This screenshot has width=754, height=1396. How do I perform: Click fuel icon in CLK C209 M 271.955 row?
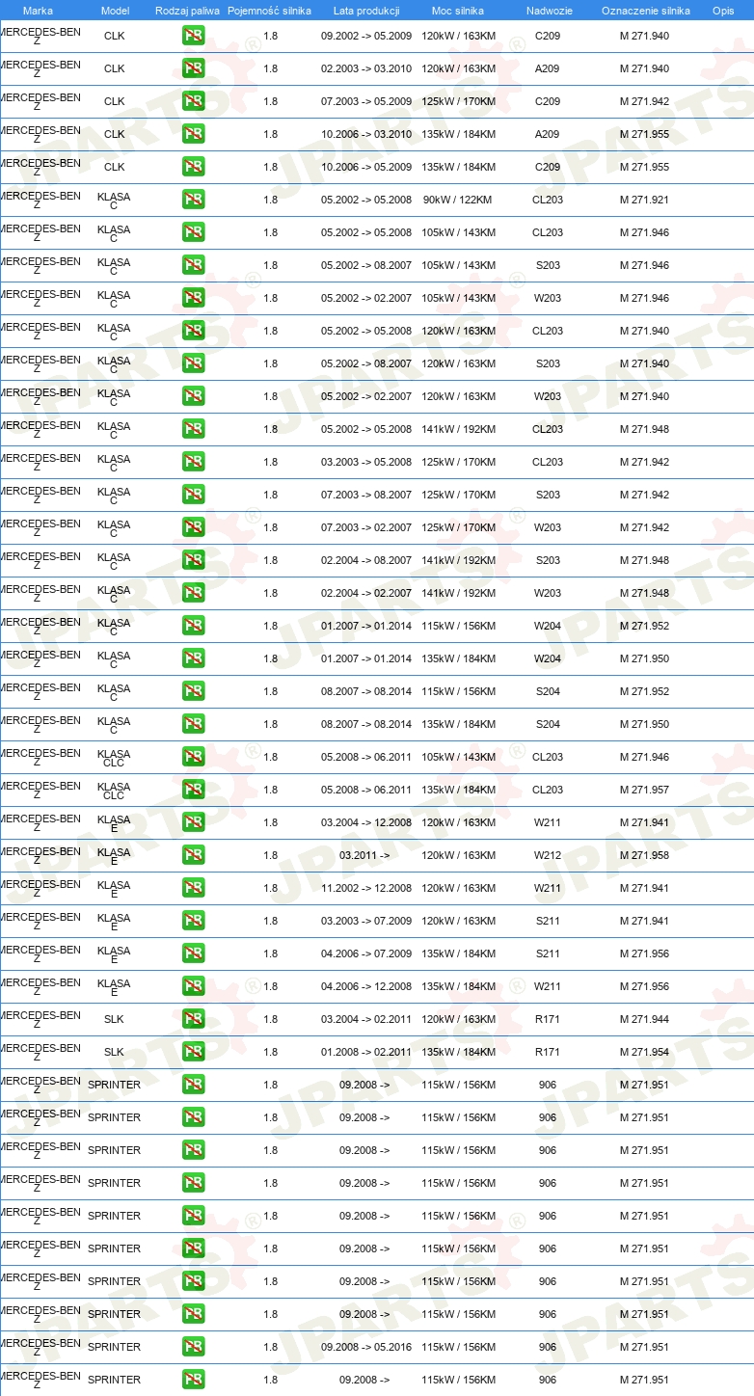pyautogui.click(x=193, y=167)
